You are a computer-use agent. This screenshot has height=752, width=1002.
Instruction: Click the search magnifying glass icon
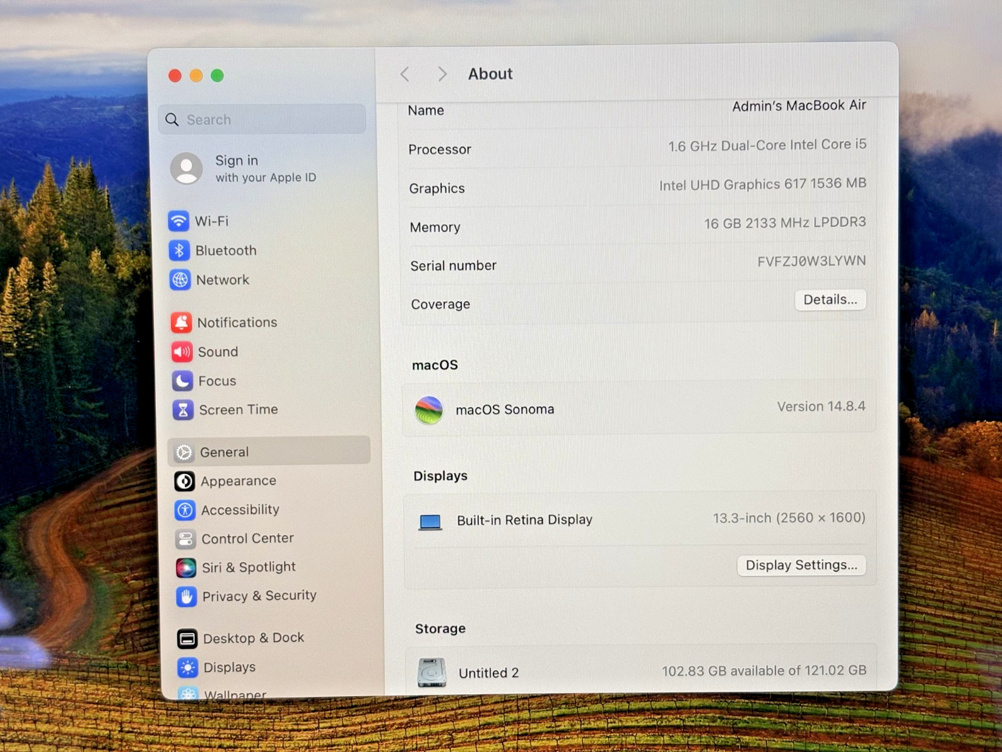(172, 119)
